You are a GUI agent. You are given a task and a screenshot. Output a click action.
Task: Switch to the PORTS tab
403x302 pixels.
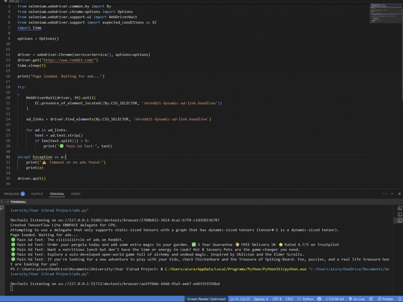tap(76, 194)
